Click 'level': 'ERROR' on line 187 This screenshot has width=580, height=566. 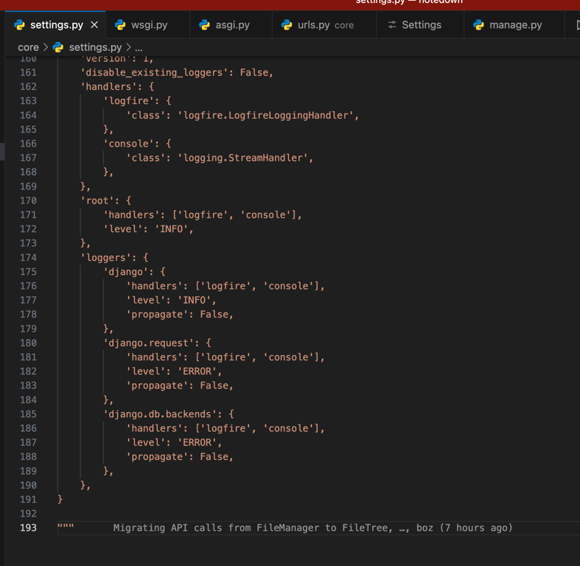coord(174,442)
